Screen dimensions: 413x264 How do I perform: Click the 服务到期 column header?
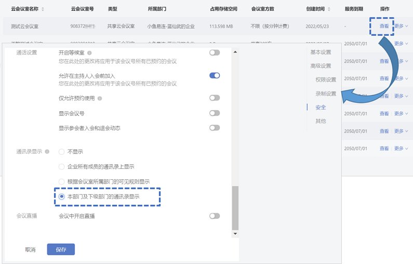(x=354, y=9)
